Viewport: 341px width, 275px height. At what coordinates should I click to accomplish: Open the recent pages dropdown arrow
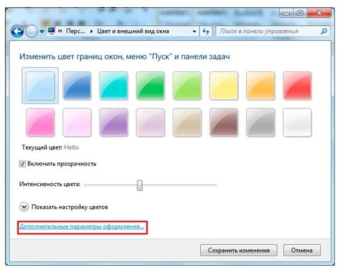coord(41,32)
